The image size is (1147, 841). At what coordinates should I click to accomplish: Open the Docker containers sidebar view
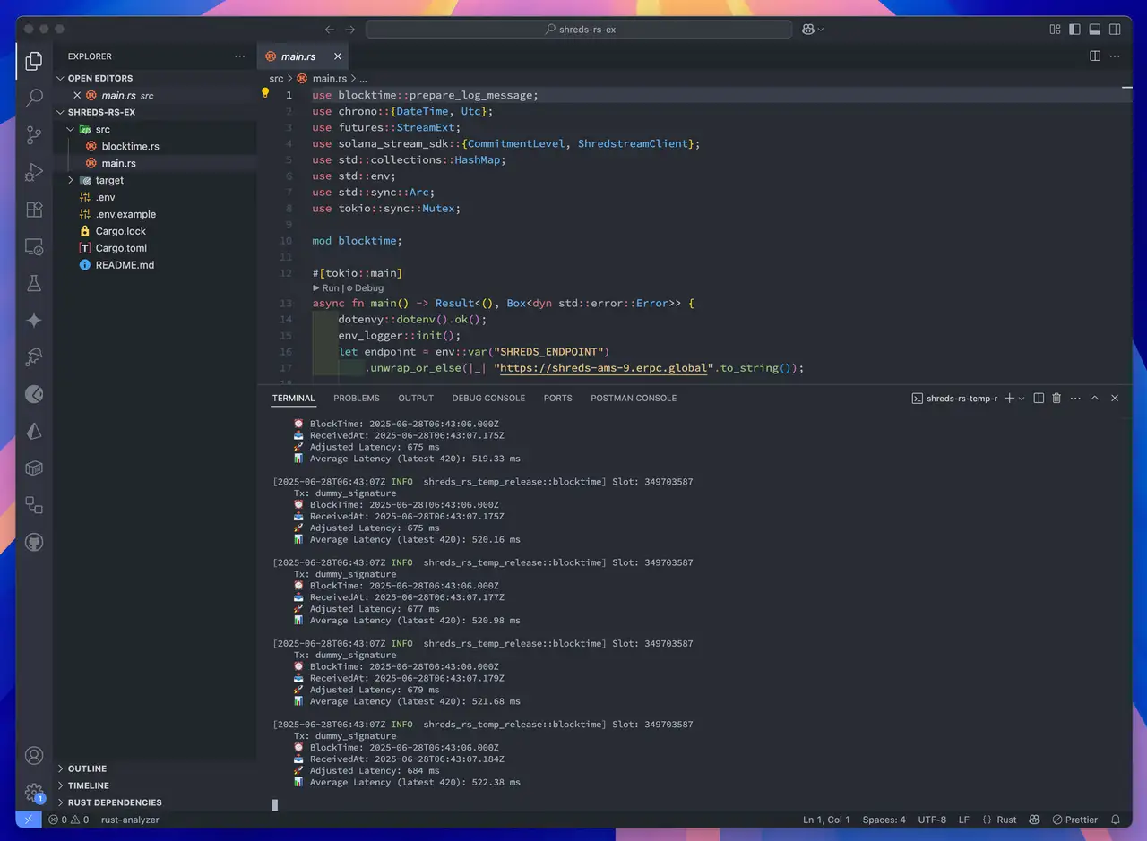[x=34, y=468]
